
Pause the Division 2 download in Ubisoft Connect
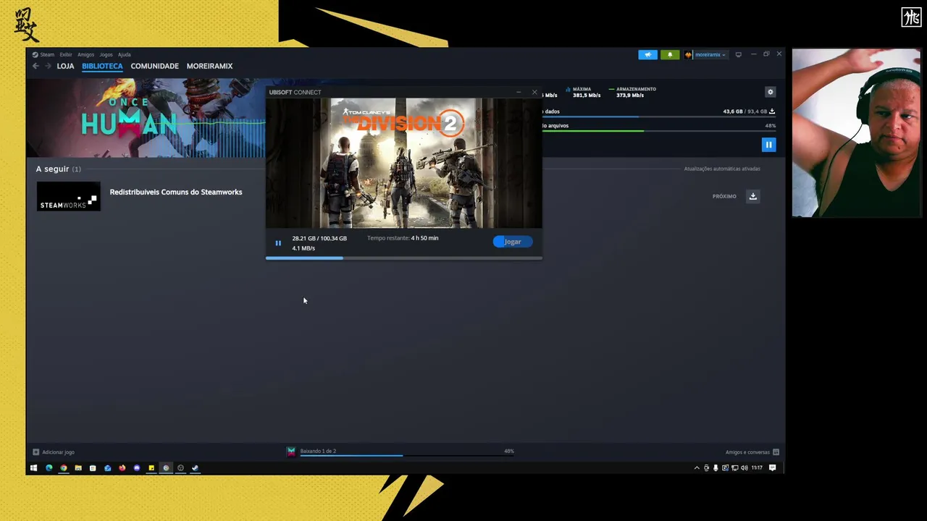278,243
